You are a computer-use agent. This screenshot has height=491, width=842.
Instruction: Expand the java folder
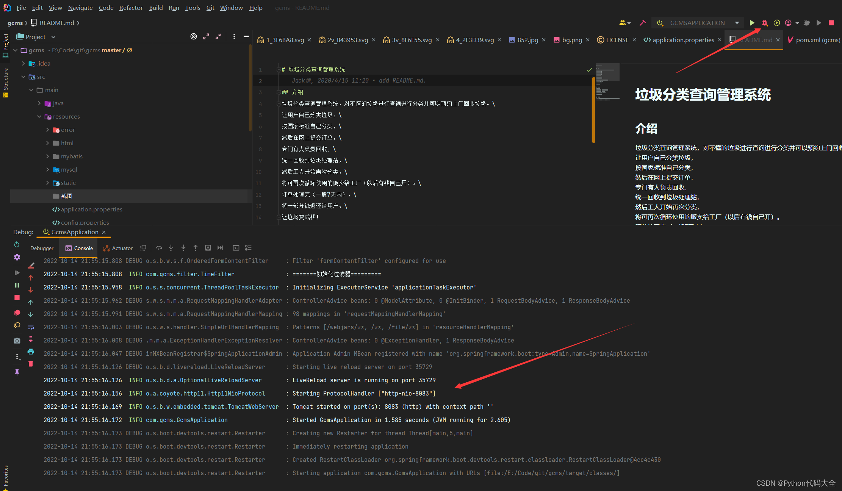coord(39,103)
